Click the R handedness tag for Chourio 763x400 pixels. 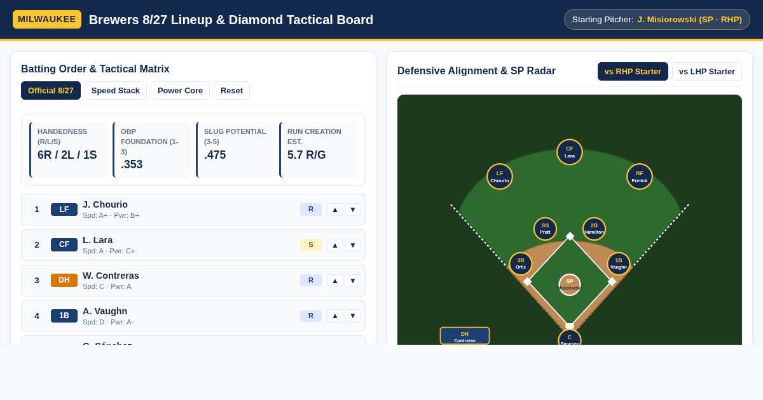coord(311,210)
